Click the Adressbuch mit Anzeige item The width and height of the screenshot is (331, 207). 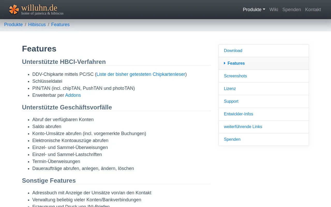pyautogui.click(x=92, y=193)
